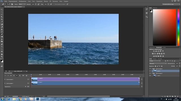Select the purple clip in timeline

[85, 79]
